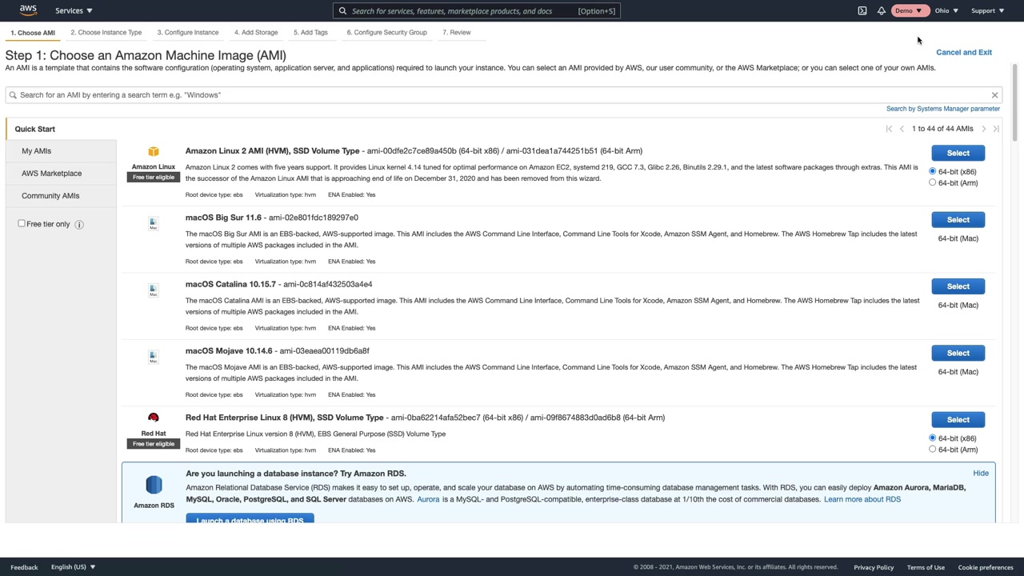Go to step 2. Choose Instance Type
The height and width of the screenshot is (576, 1024).
(106, 33)
